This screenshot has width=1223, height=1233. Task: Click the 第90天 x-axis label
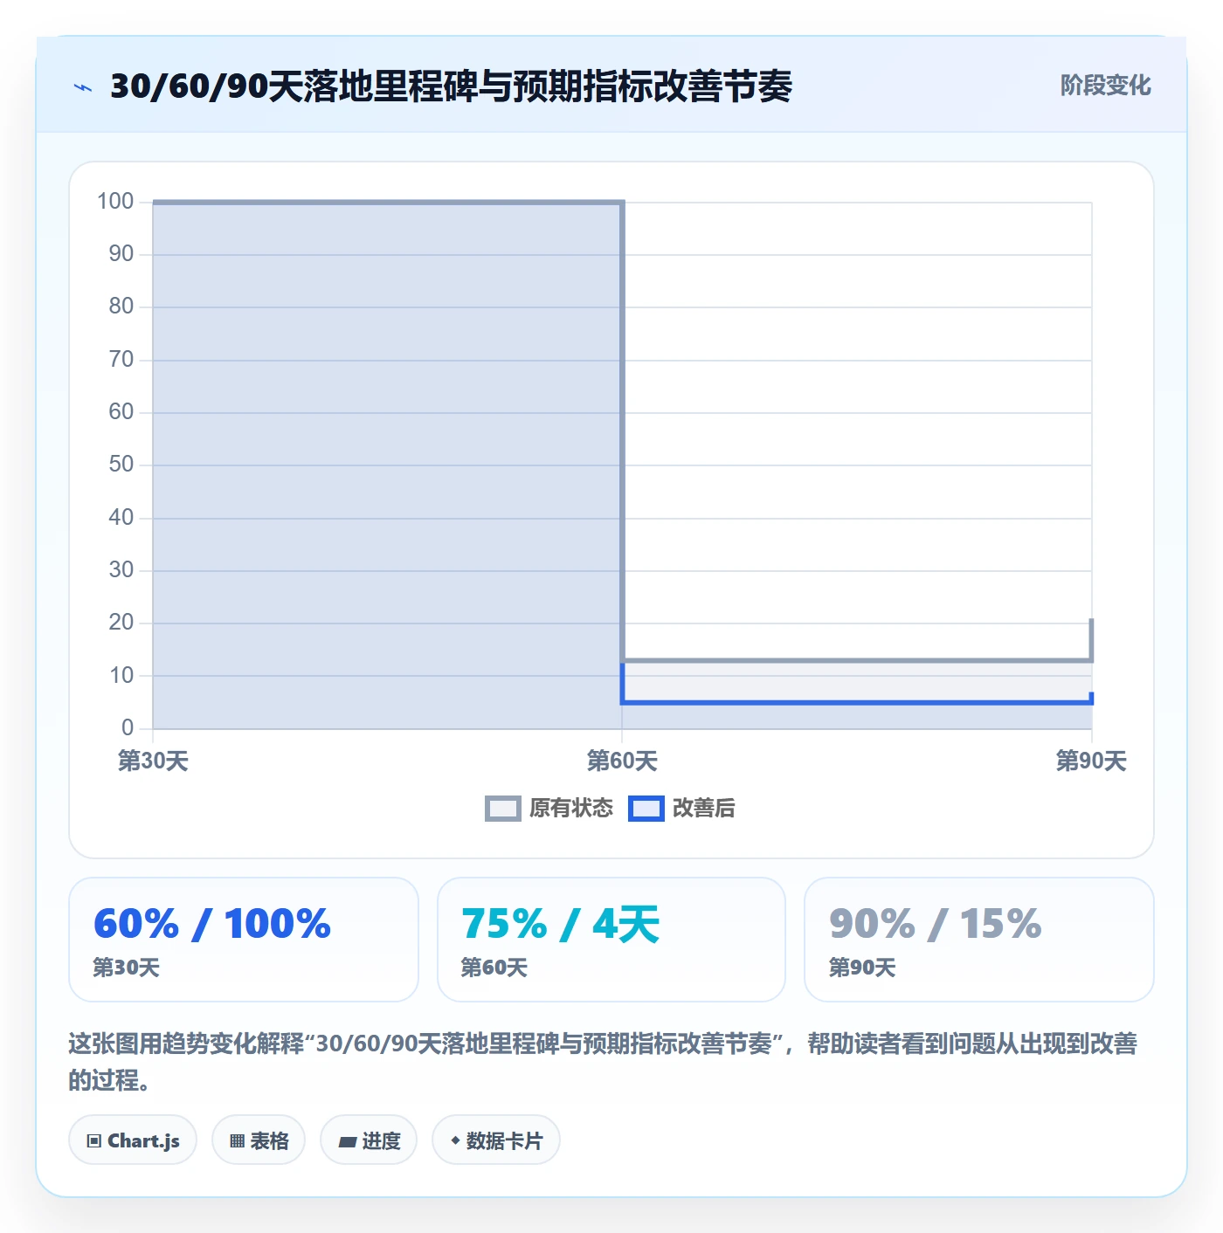[x=1091, y=761]
